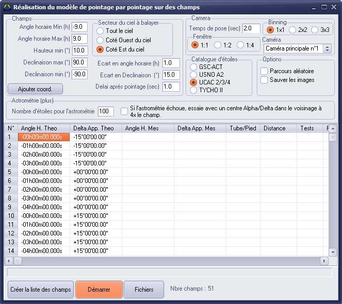Screen dimensions: 342x304
Task: Enable 'Parcours aléatoire' checkbox
Action: [264, 71]
